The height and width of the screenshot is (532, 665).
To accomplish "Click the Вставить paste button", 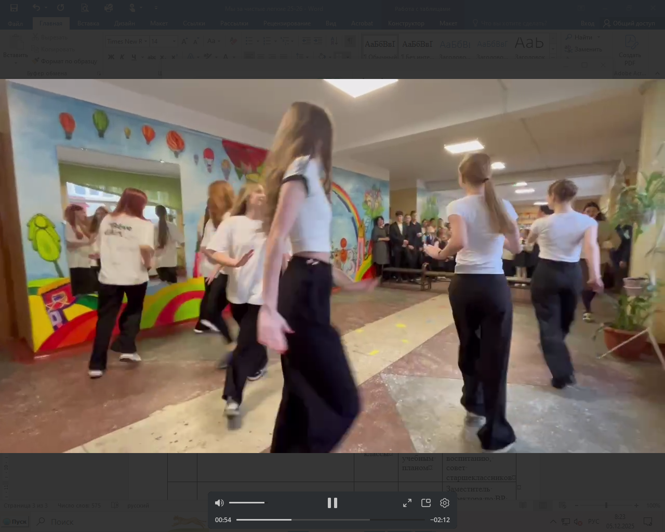I will [x=16, y=49].
